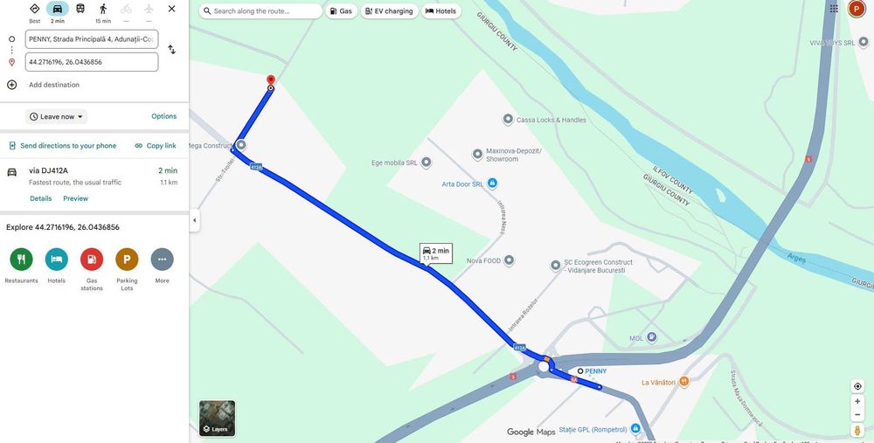Open the Leave now dropdown
The image size is (874, 443).
click(x=56, y=116)
